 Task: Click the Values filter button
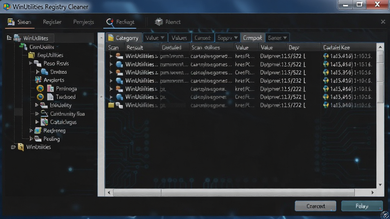(x=179, y=38)
